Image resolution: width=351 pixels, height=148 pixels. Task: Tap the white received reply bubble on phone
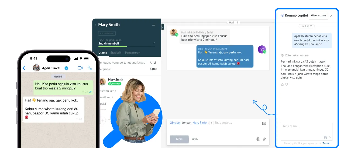[x=53, y=110]
